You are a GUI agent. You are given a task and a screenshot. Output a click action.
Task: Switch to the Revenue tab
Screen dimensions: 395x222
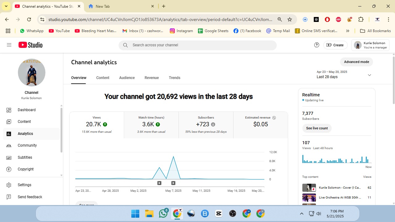[x=152, y=78]
